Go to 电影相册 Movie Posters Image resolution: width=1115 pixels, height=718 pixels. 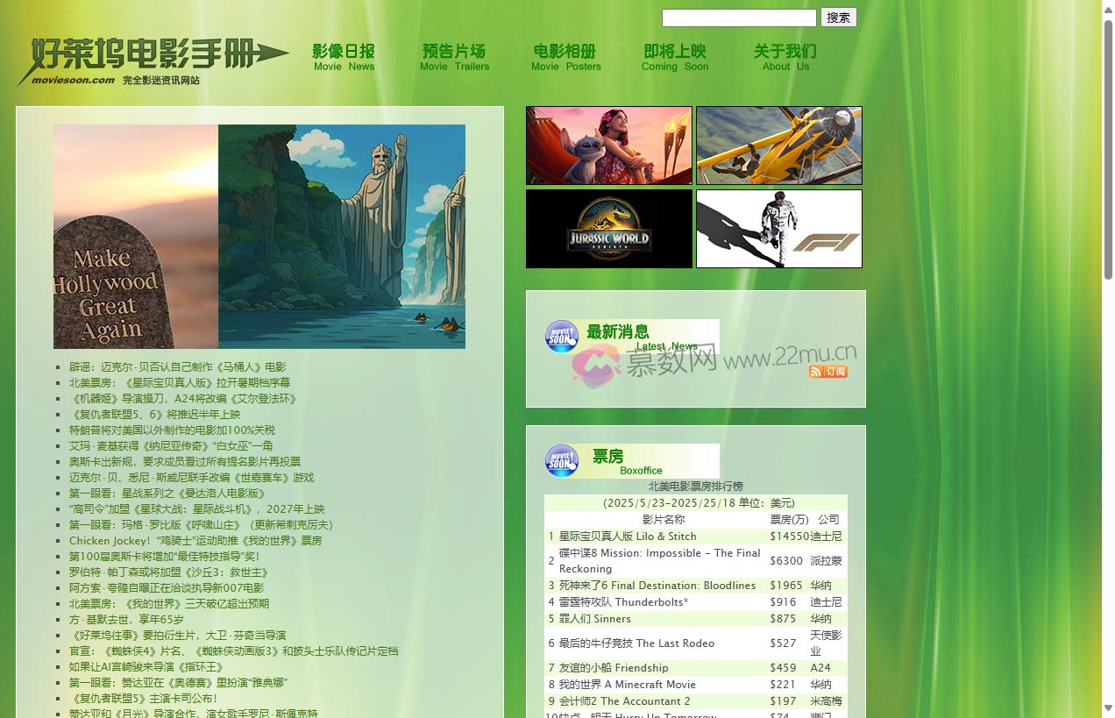[x=565, y=58]
